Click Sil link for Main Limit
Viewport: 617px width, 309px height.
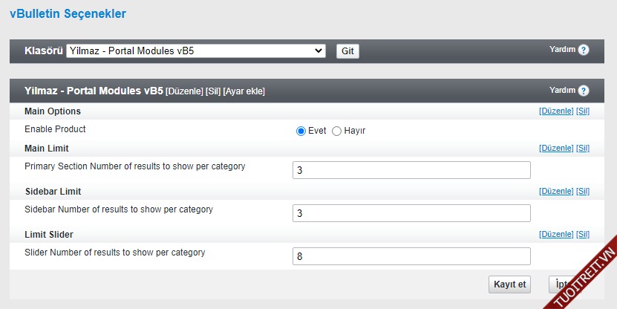[x=583, y=149]
